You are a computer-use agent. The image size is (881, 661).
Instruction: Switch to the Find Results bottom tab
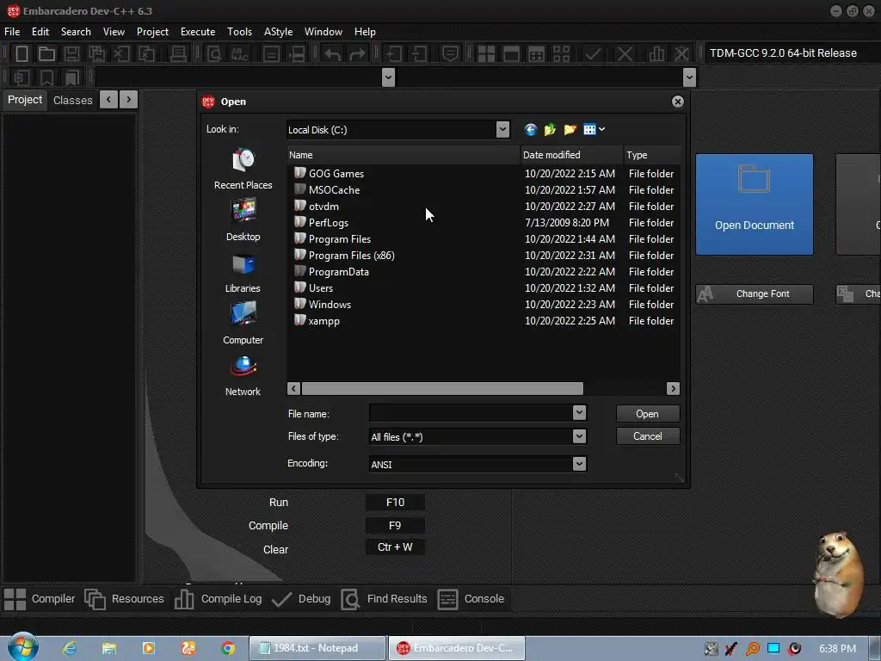385,599
